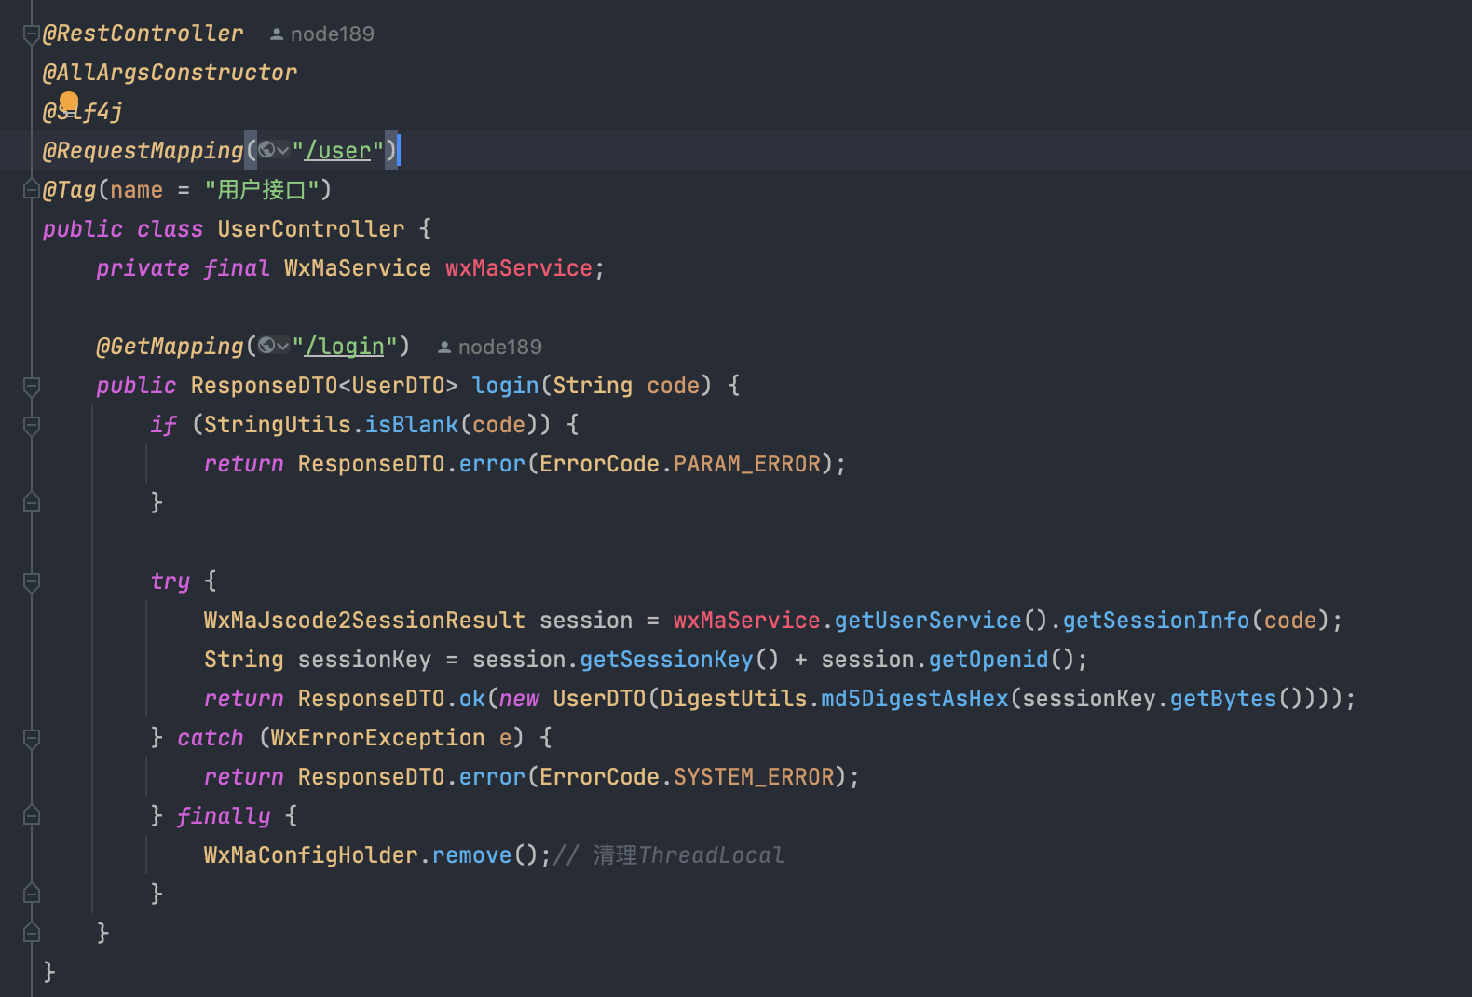
Task: Click the UserController class name
Action: pos(311,229)
